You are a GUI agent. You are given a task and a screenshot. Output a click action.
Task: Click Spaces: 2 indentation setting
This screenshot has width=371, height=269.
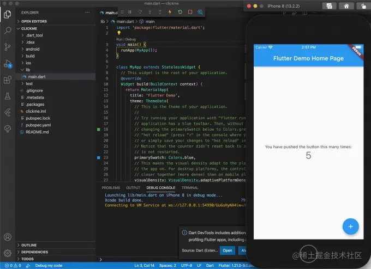(x=167, y=265)
